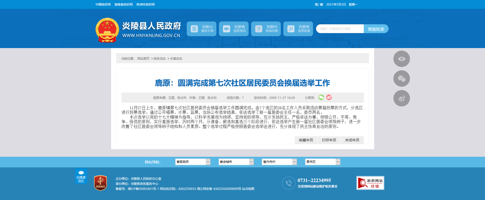Click the 智能检索 search button
Screen dimensions: 485x200
(376, 29)
